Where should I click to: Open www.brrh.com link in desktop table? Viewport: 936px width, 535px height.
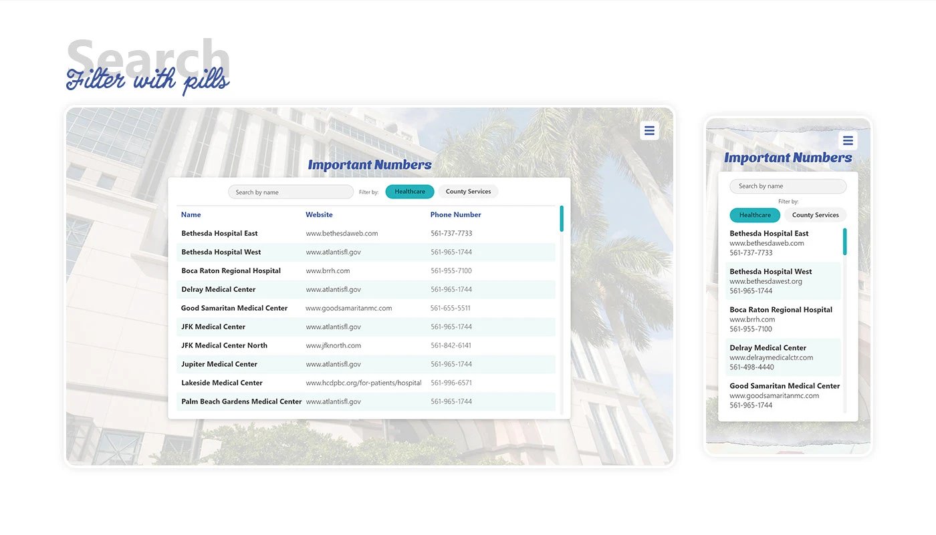coord(328,271)
